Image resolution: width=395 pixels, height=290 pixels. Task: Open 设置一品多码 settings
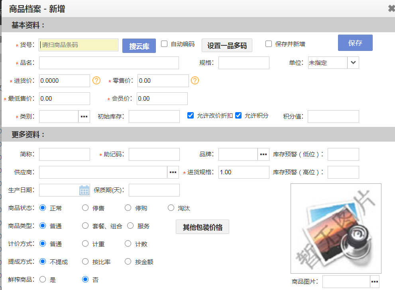pos(228,45)
